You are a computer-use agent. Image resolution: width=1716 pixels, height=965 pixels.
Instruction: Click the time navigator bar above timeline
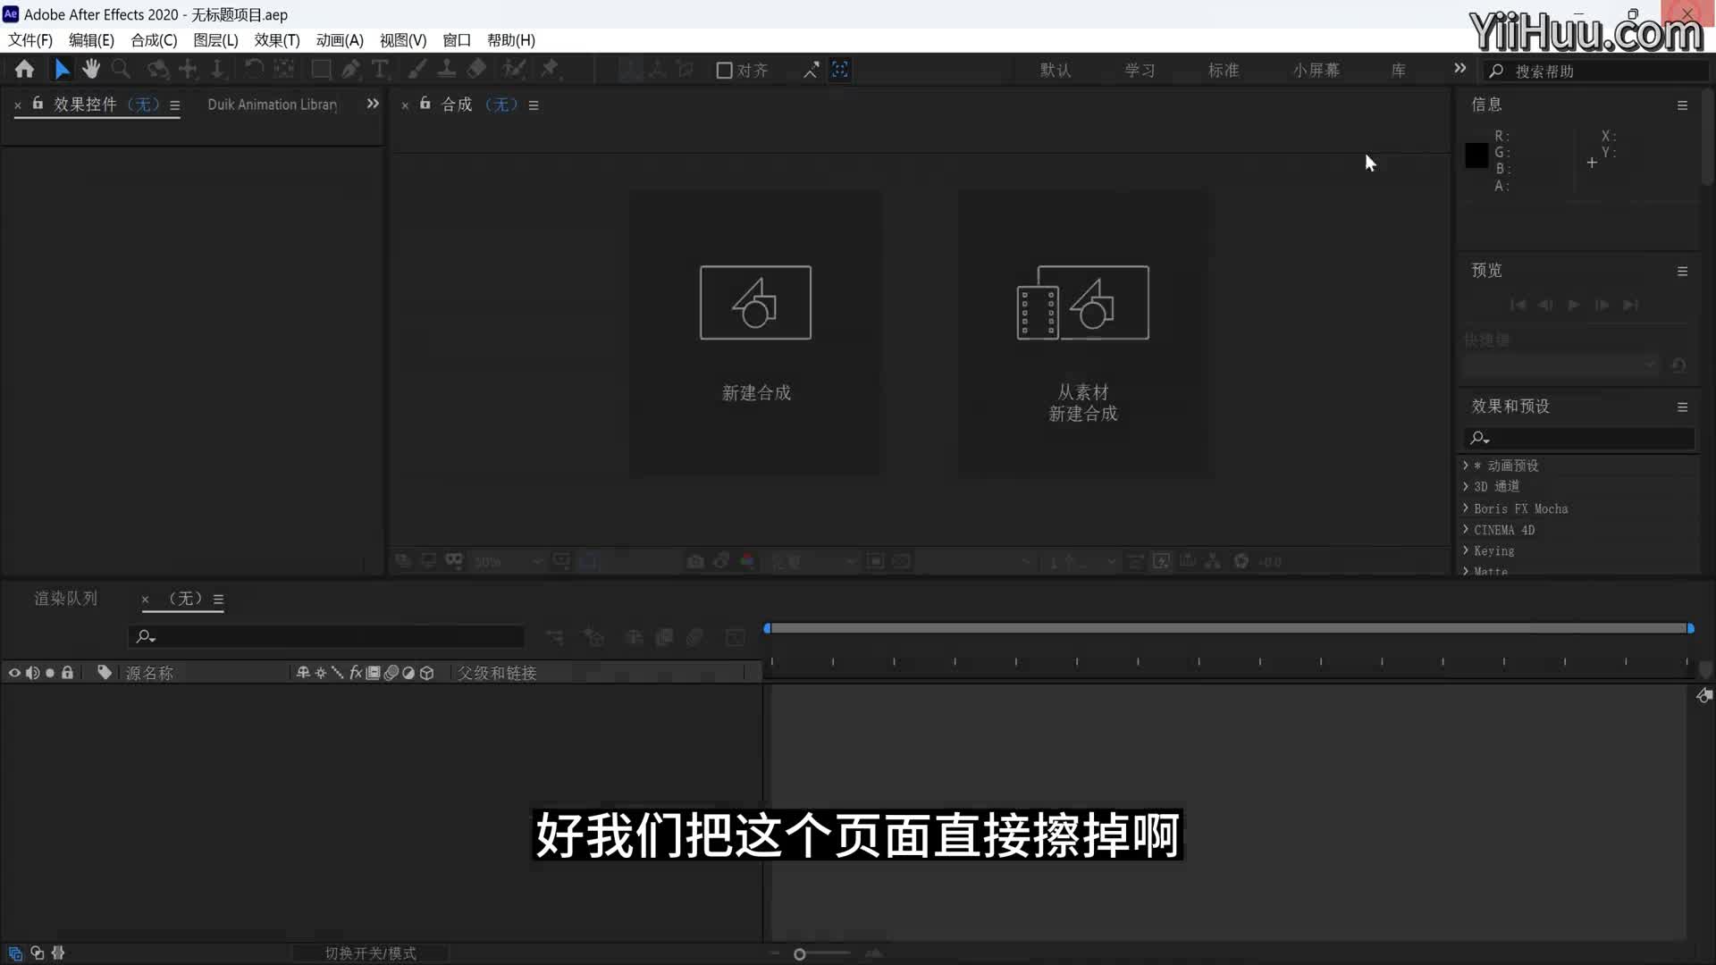tap(1229, 628)
